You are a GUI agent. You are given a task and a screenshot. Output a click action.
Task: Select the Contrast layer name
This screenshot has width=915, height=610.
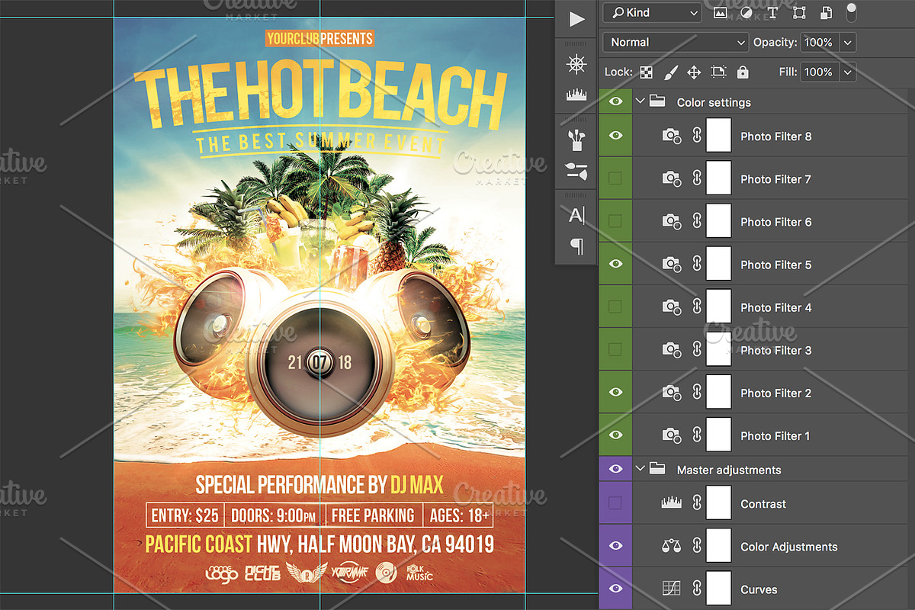(x=763, y=504)
